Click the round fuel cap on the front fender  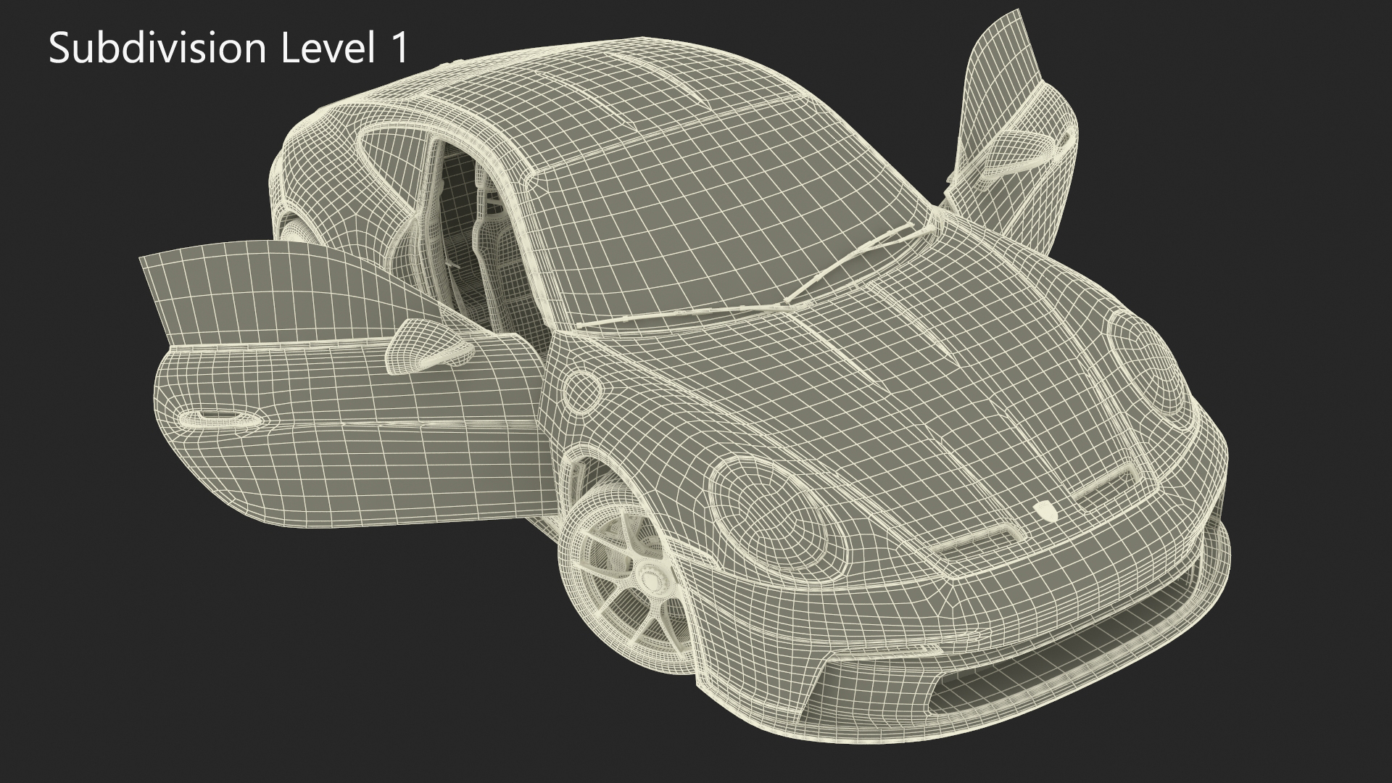click(x=581, y=391)
